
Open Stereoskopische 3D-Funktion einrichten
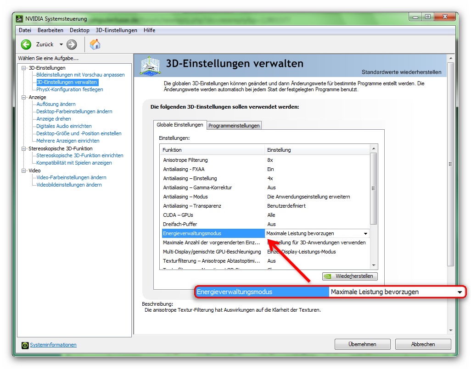tap(80, 155)
